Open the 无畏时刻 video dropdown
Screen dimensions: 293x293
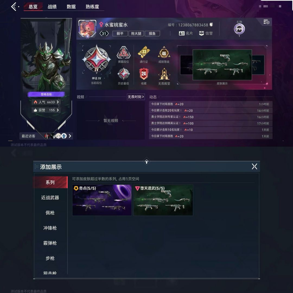pyautogui.click(x=136, y=97)
